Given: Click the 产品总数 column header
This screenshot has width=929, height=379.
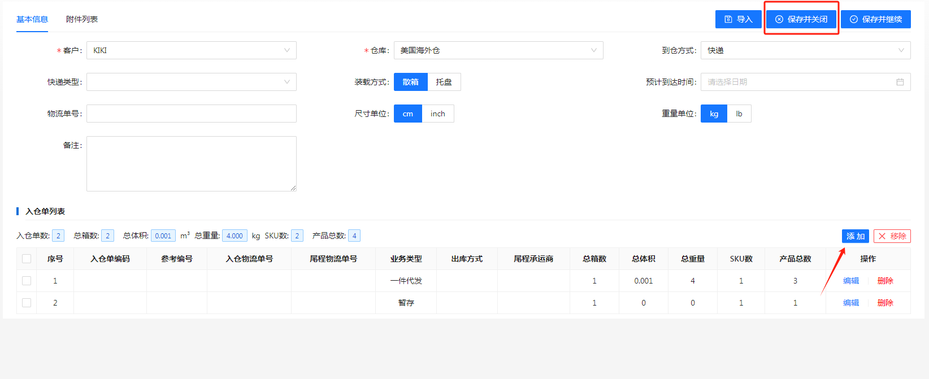Looking at the screenshot, I should pyautogui.click(x=795, y=259).
